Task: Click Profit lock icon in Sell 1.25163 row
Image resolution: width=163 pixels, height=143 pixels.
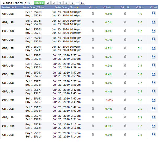Action: coord(125,100)
